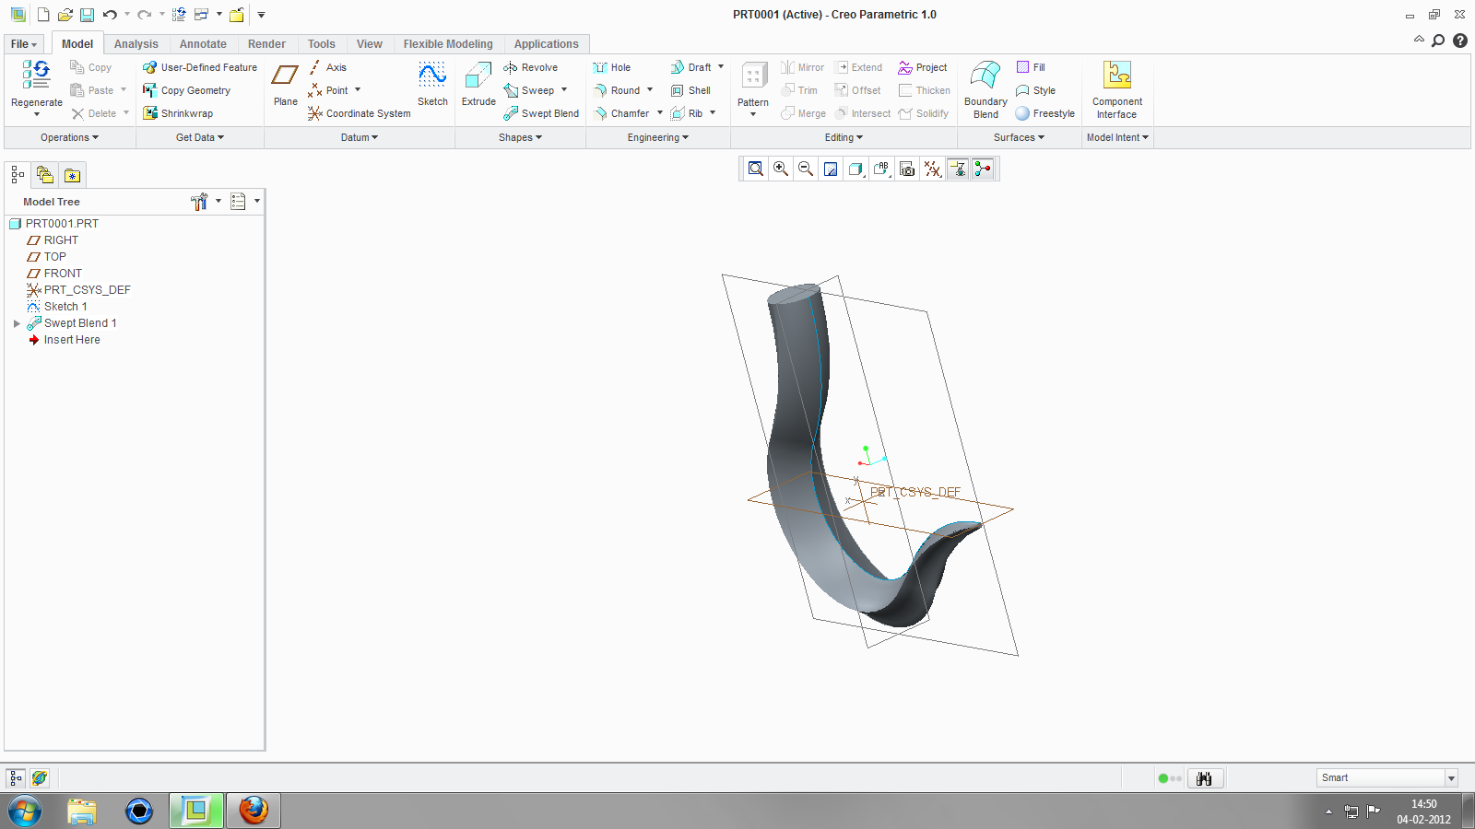
Task: Zoom out using the graphics toolbar
Action: click(x=806, y=169)
